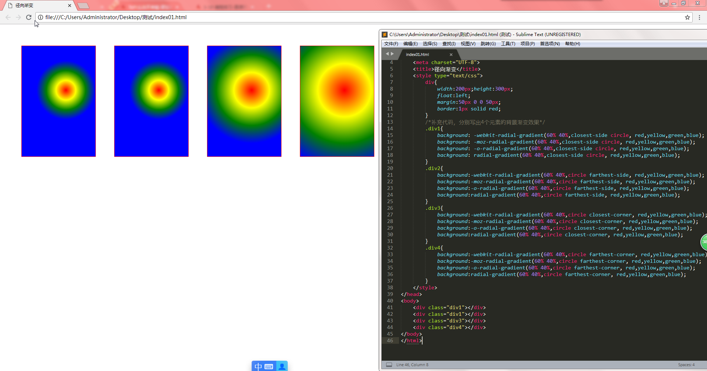Viewport: 707px width, 371px height.
Task: Click the <title>径向渐变</title> code line
Action: [x=447, y=69]
